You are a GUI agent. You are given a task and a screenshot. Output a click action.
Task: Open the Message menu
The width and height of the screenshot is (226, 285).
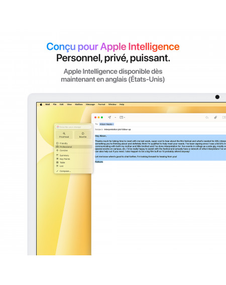[x=90, y=105]
